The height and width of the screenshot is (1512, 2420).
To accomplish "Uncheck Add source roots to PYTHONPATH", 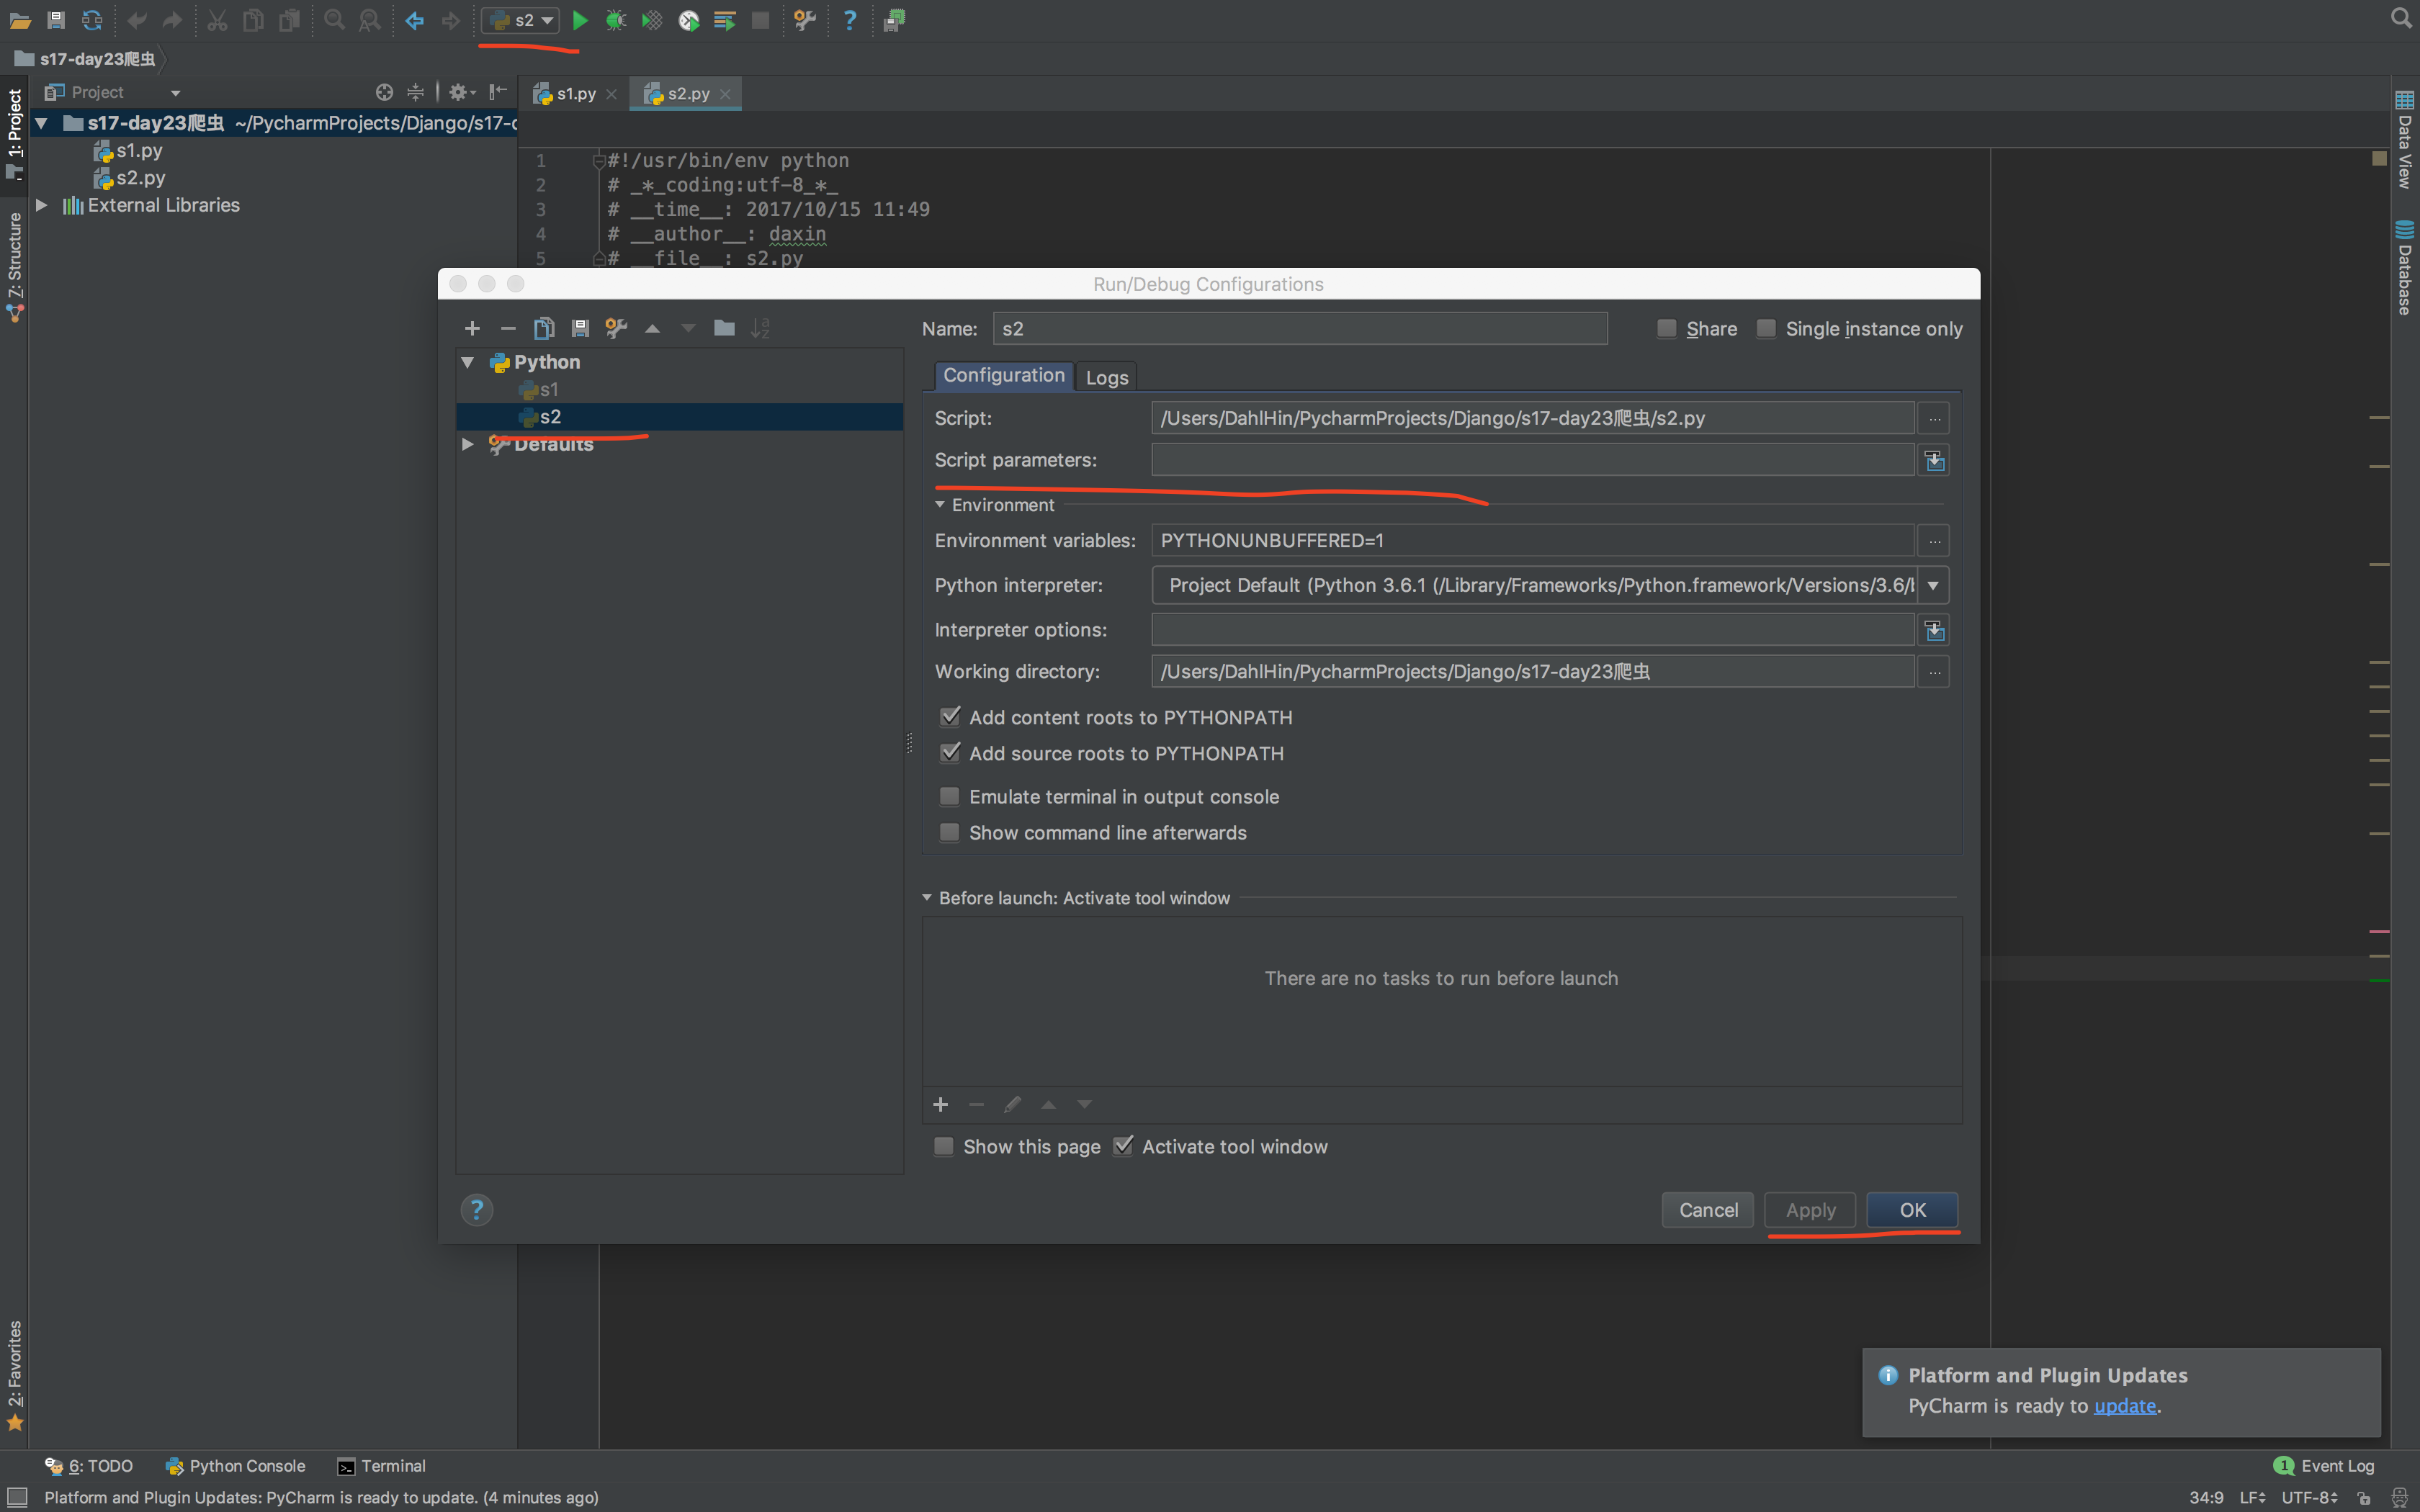I will coord(950,753).
